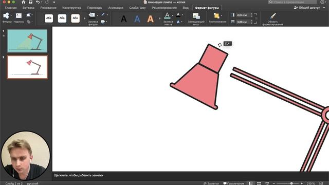This screenshot has width=329, height=185.
Task: Open the Анимация tab
Action: (116, 8)
